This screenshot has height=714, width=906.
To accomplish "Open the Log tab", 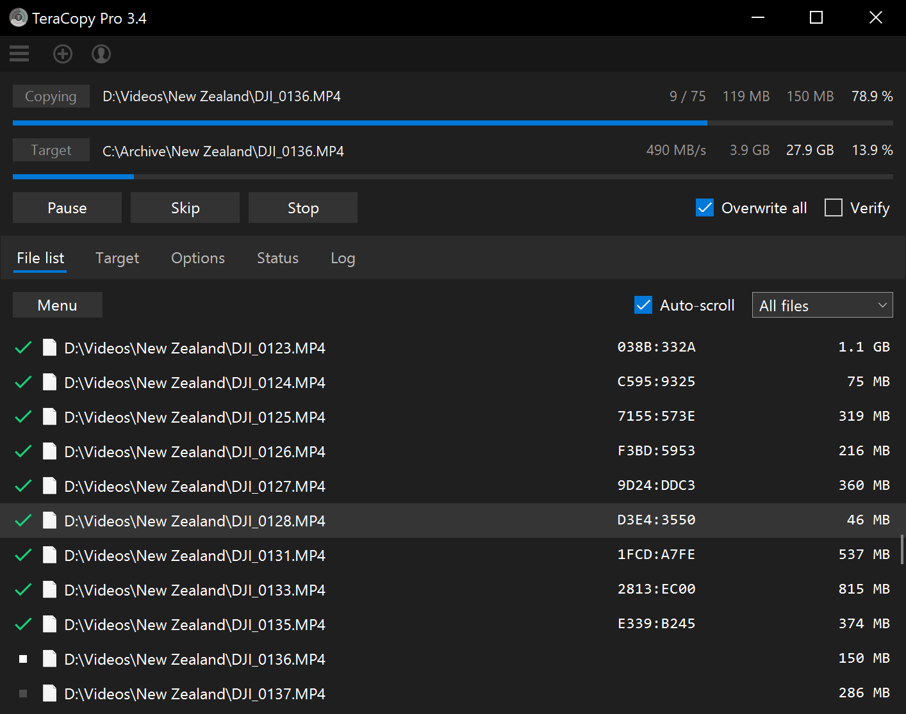I will coord(343,258).
